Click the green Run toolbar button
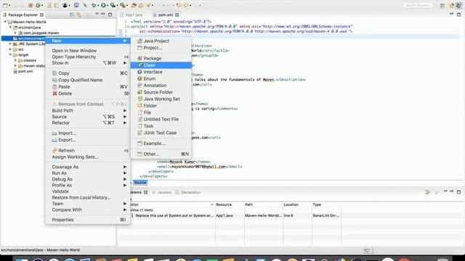The width and height of the screenshot is (465, 261). pos(103,5)
